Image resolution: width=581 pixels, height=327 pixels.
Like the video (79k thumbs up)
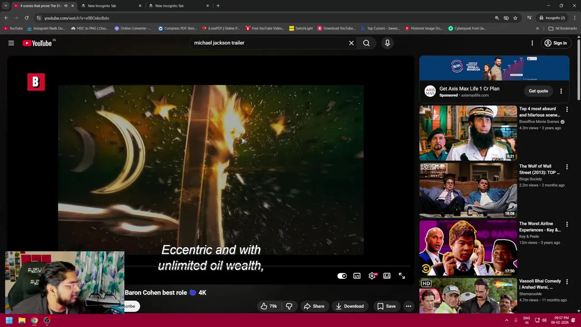(268, 306)
